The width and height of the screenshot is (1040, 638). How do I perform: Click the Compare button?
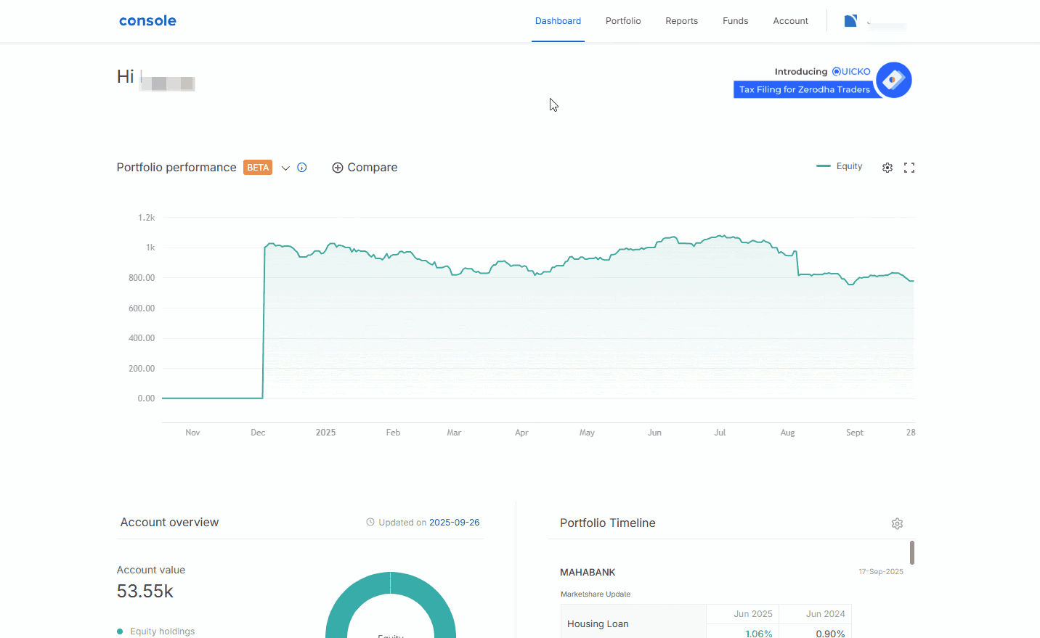tap(365, 168)
